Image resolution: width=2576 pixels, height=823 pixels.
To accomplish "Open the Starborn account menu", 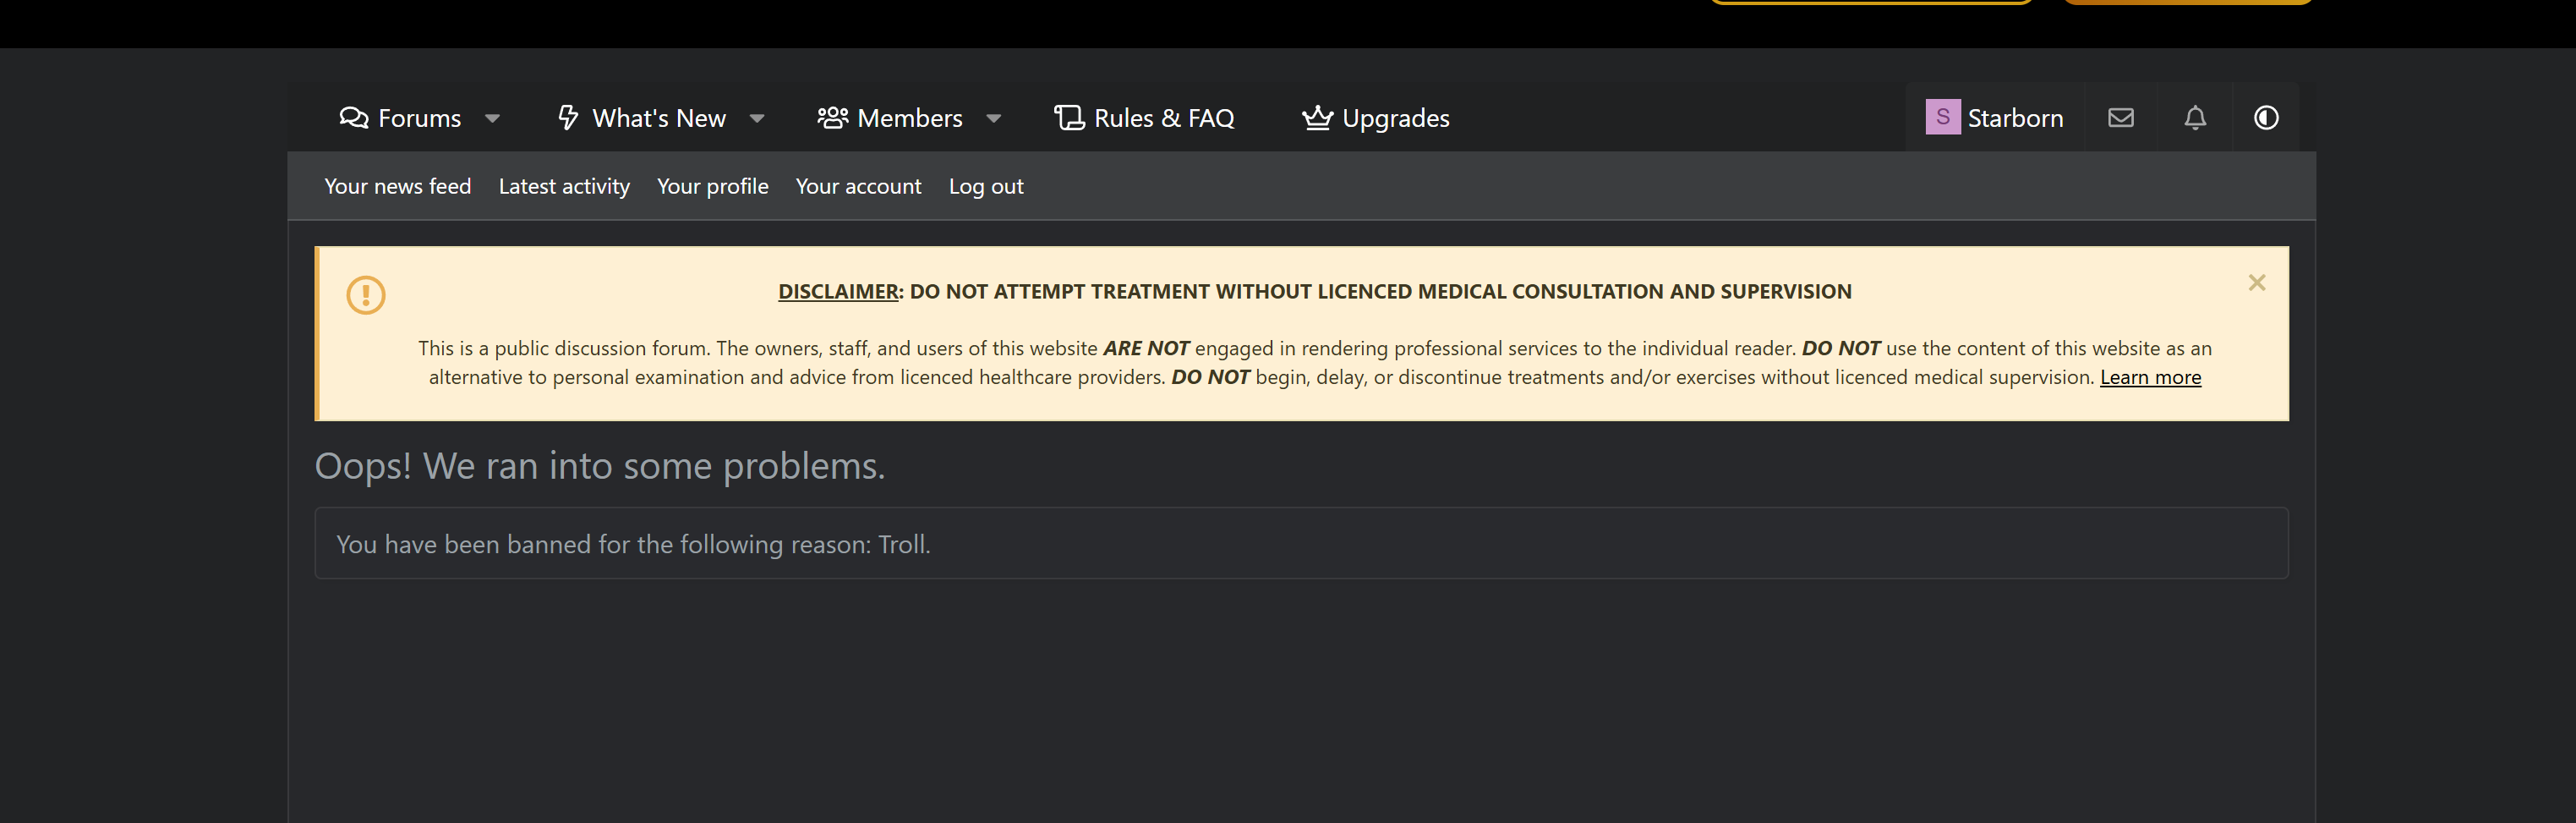I will coord(1995,118).
